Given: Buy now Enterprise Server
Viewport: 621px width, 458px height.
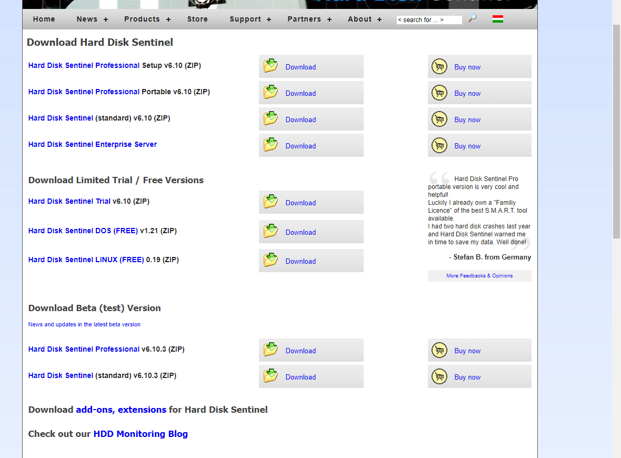Looking at the screenshot, I should click(x=467, y=146).
